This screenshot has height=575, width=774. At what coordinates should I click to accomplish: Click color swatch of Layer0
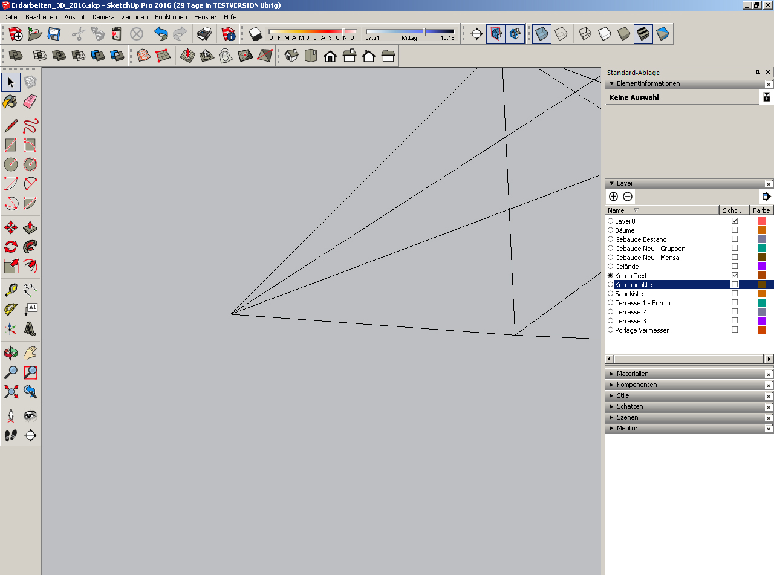click(761, 221)
